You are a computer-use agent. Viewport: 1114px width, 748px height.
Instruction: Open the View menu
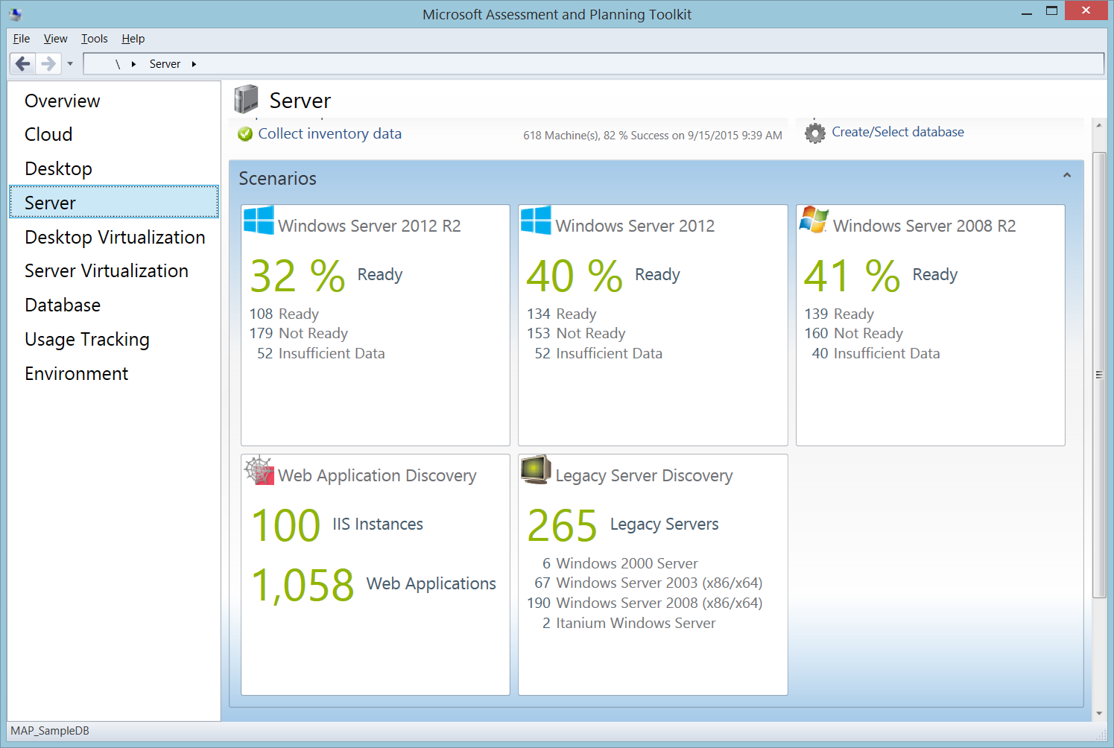tap(55, 38)
